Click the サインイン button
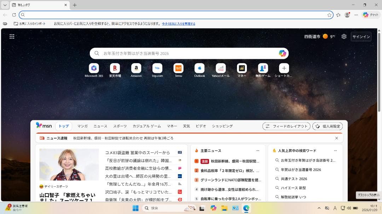The height and width of the screenshot is (214, 382). pos(361,36)
